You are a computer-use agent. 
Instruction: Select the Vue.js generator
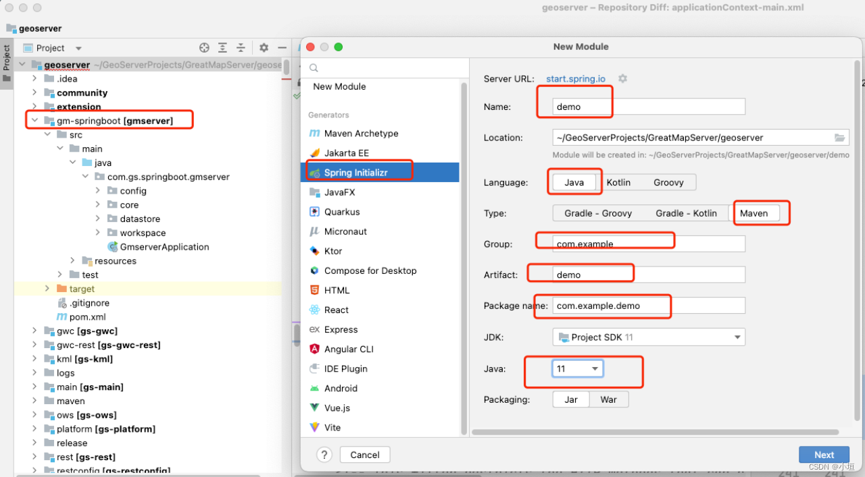click(x=380, y=408)
